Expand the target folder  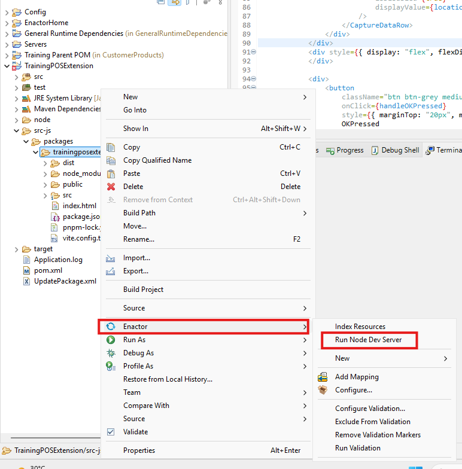[x=17, y=249]
